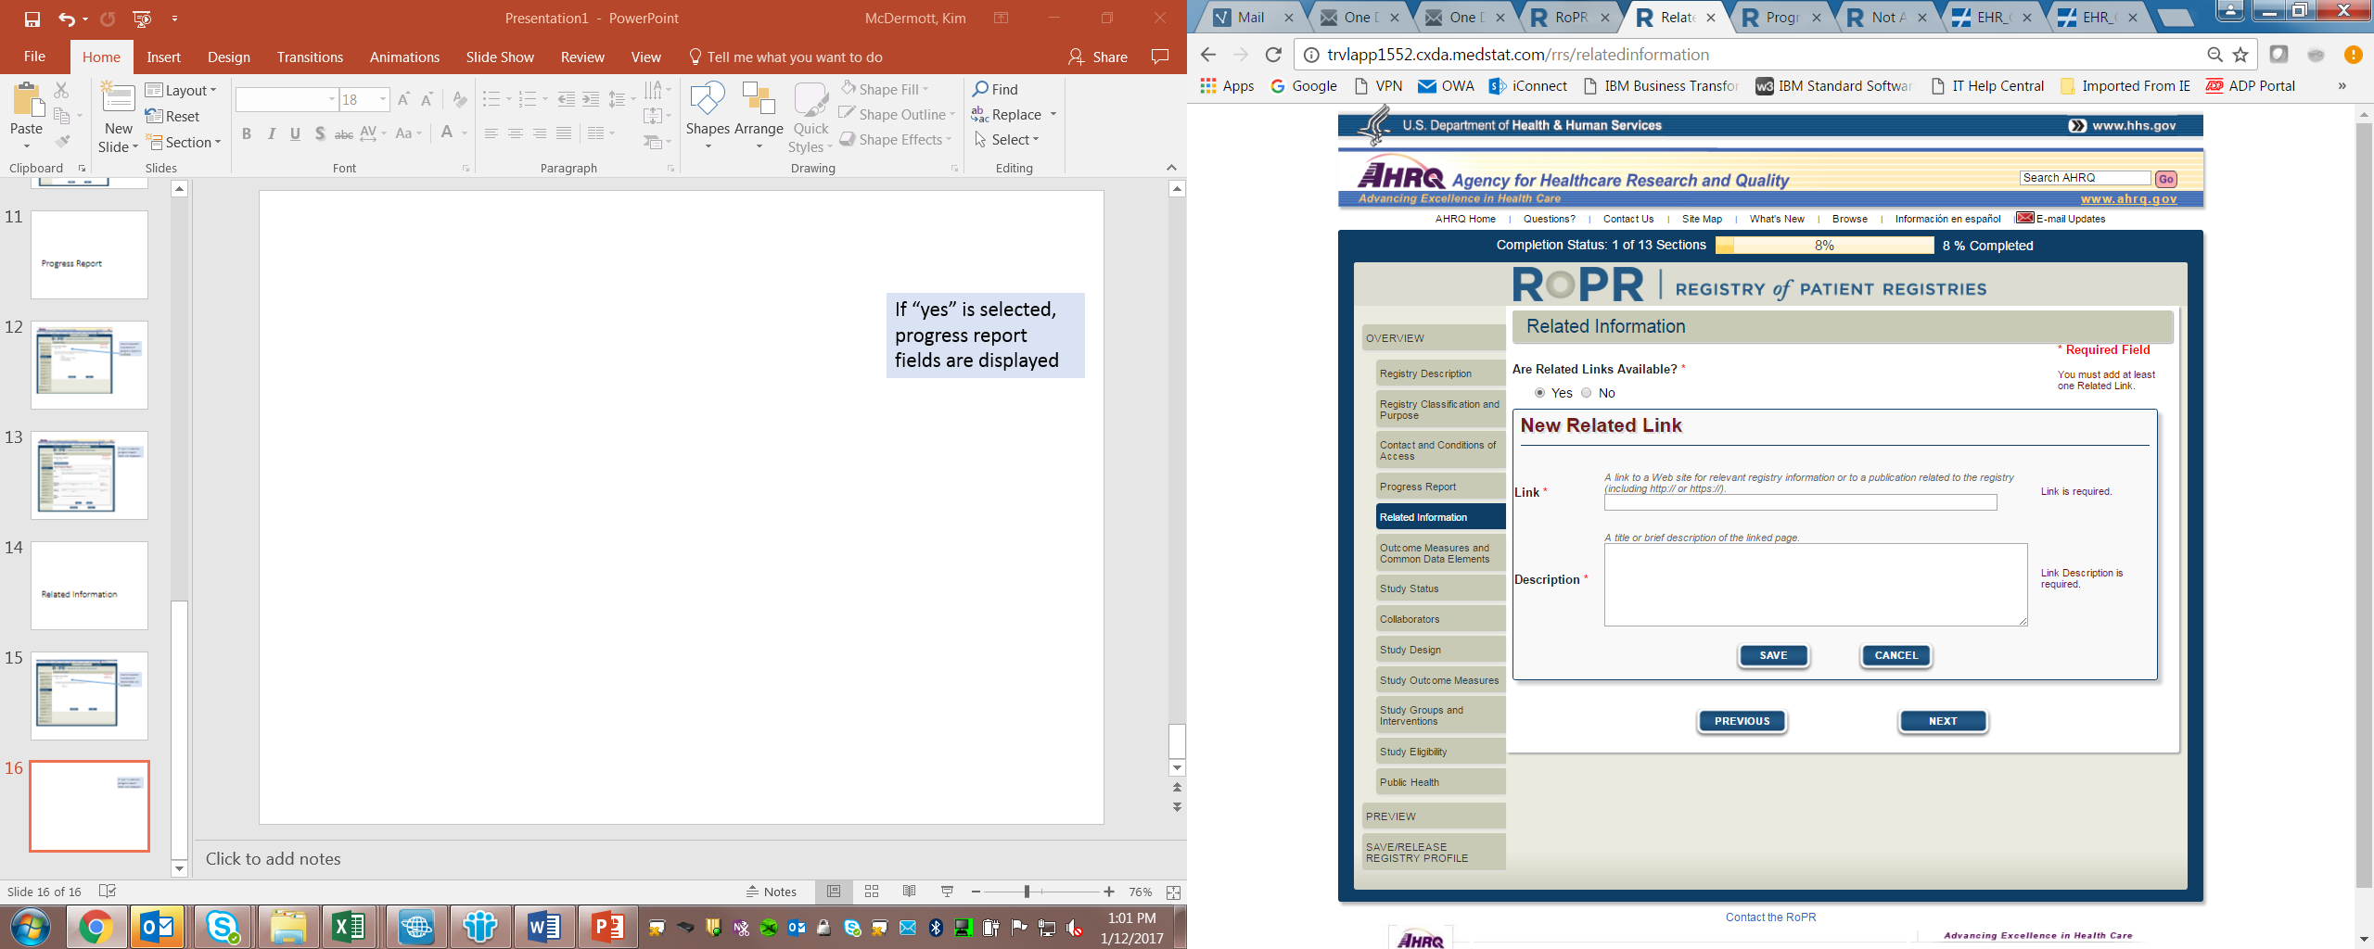Switch to Reading View in status bar
The height and width of the screenshot is (949, 2374).
pos(910,892)
